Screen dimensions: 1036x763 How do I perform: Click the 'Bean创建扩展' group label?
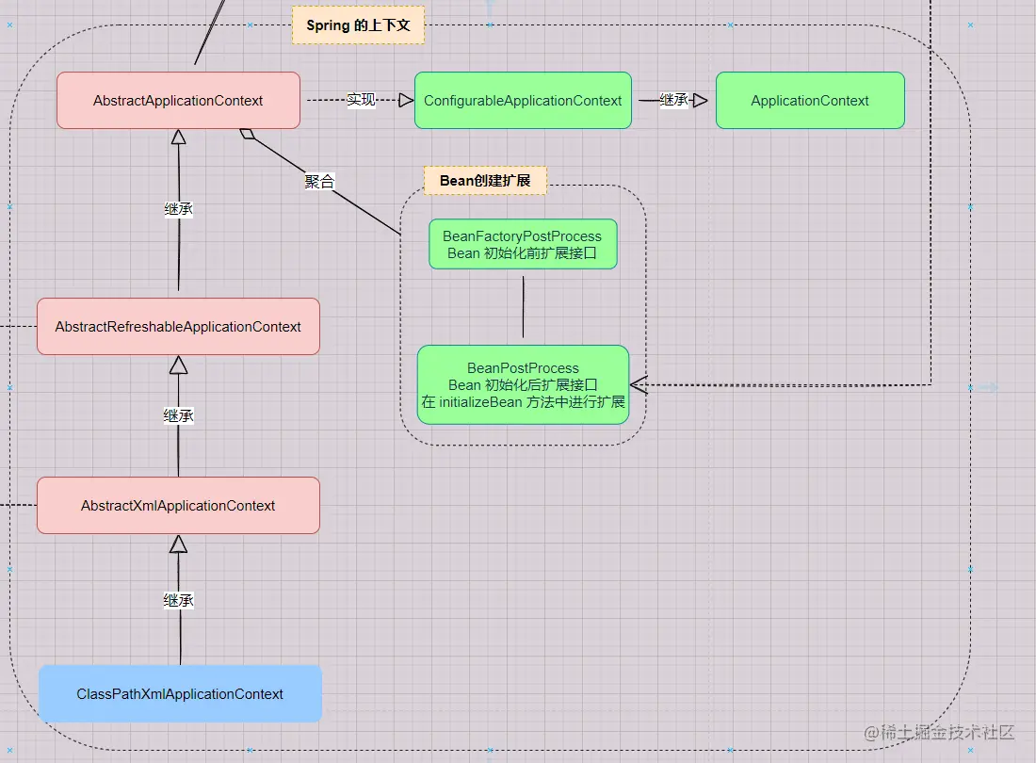click(x=485, y=180)
